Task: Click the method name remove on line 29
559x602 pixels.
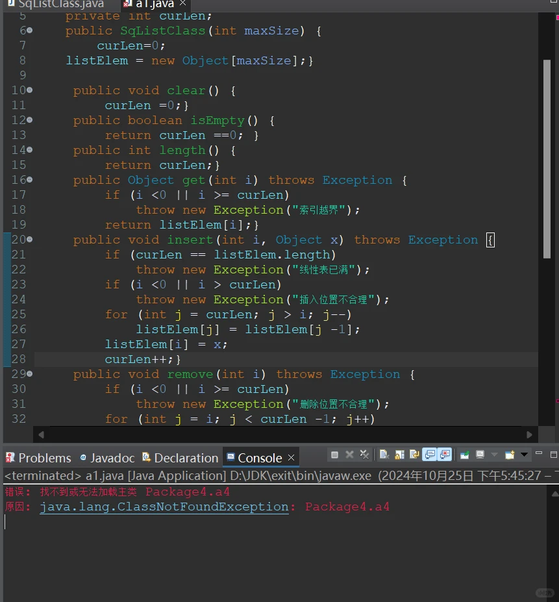Action: (190, 374)
